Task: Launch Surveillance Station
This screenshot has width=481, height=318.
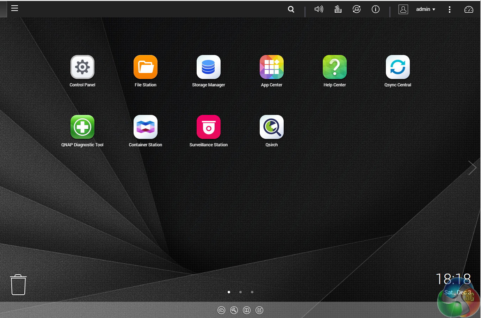Action: (x=209, y=127)
